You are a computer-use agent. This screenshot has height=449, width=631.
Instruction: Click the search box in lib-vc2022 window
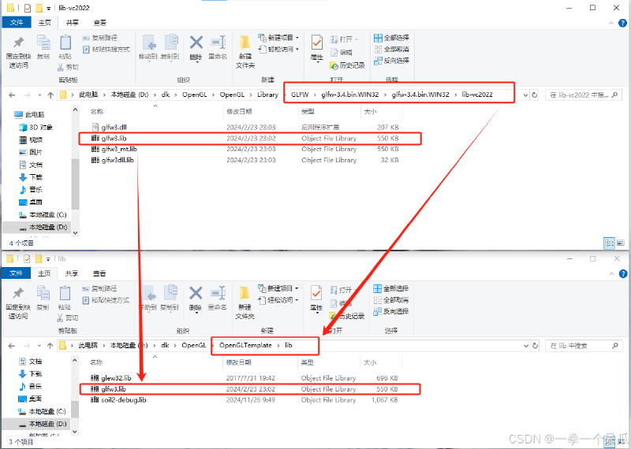(584, 95)
